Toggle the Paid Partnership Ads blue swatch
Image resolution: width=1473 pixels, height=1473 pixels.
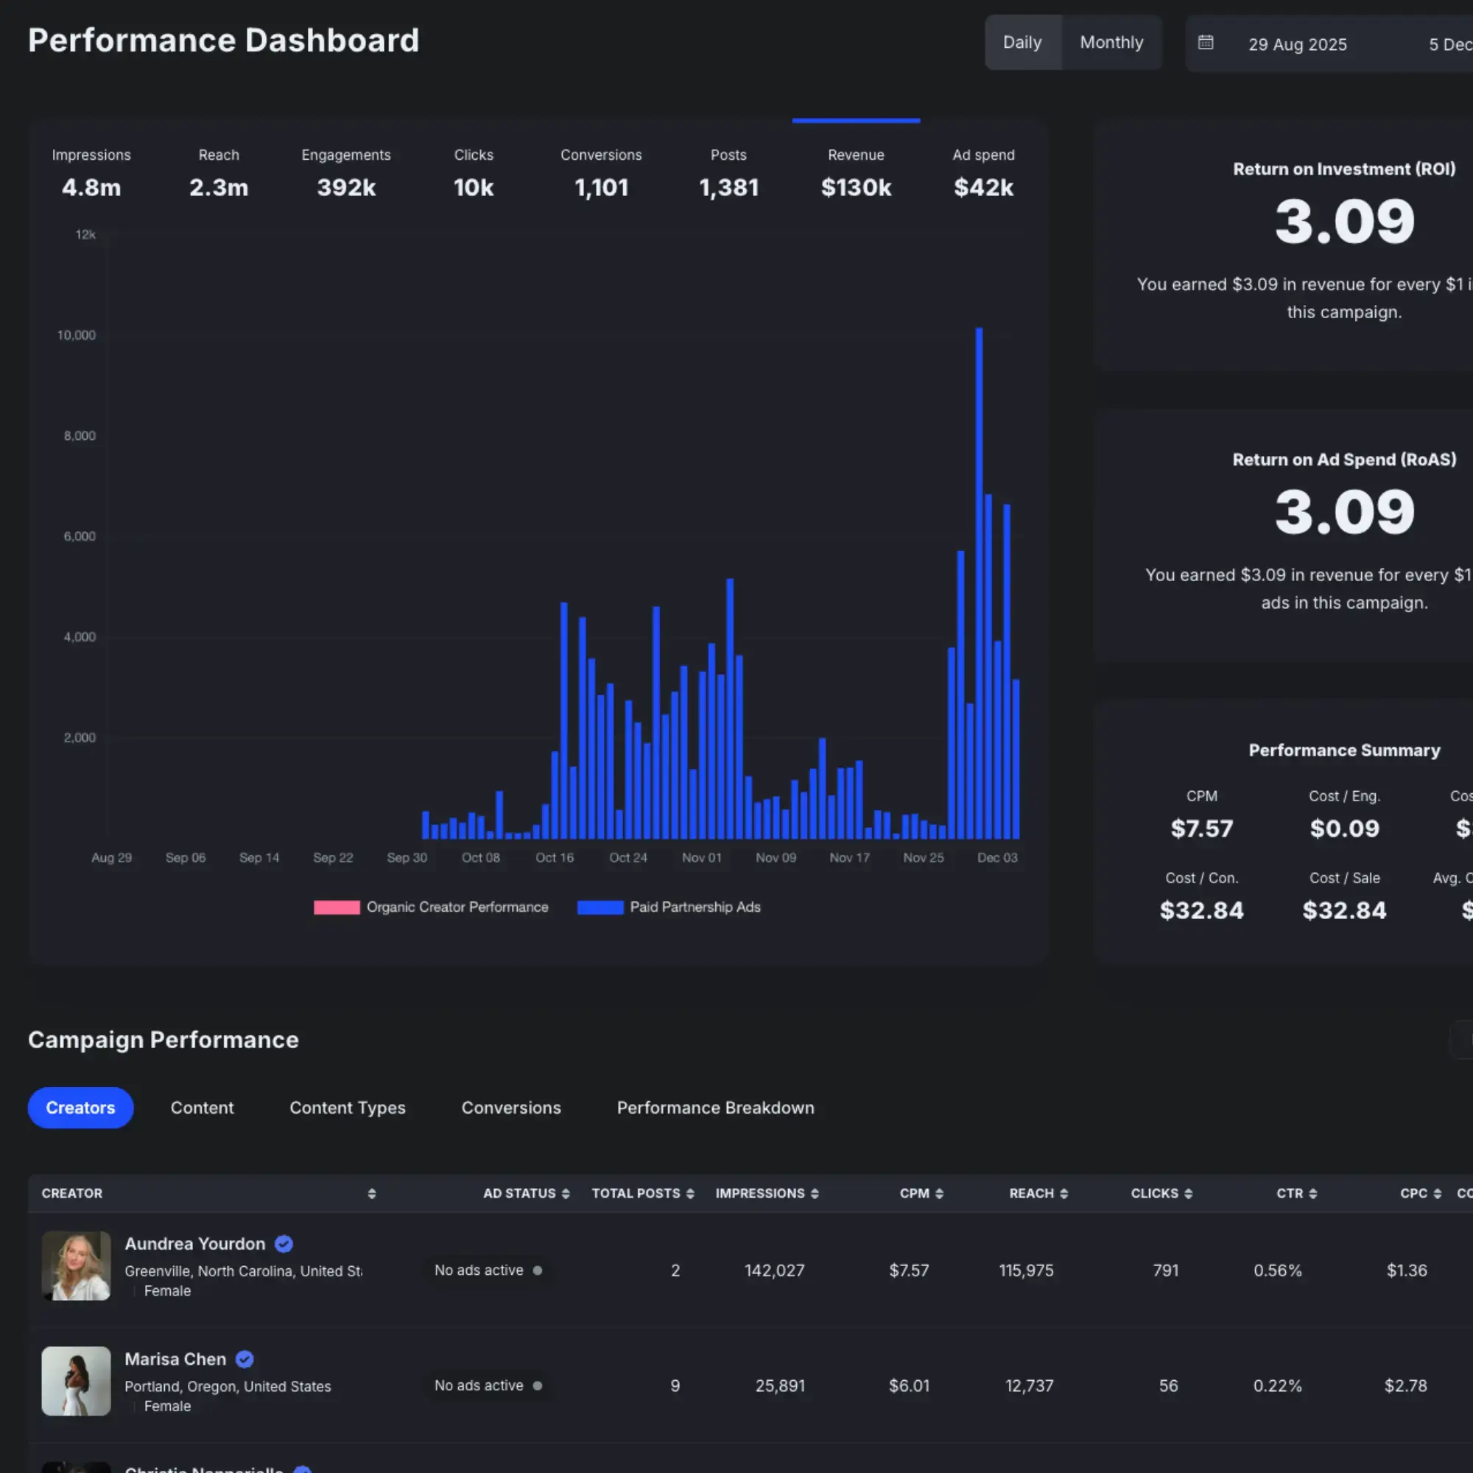point(600,907)
